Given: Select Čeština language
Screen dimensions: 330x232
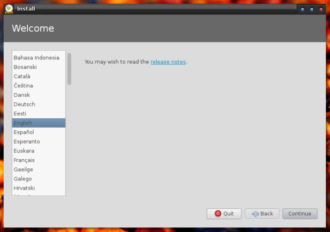Looking at the screenshot, I should (39, 86).
